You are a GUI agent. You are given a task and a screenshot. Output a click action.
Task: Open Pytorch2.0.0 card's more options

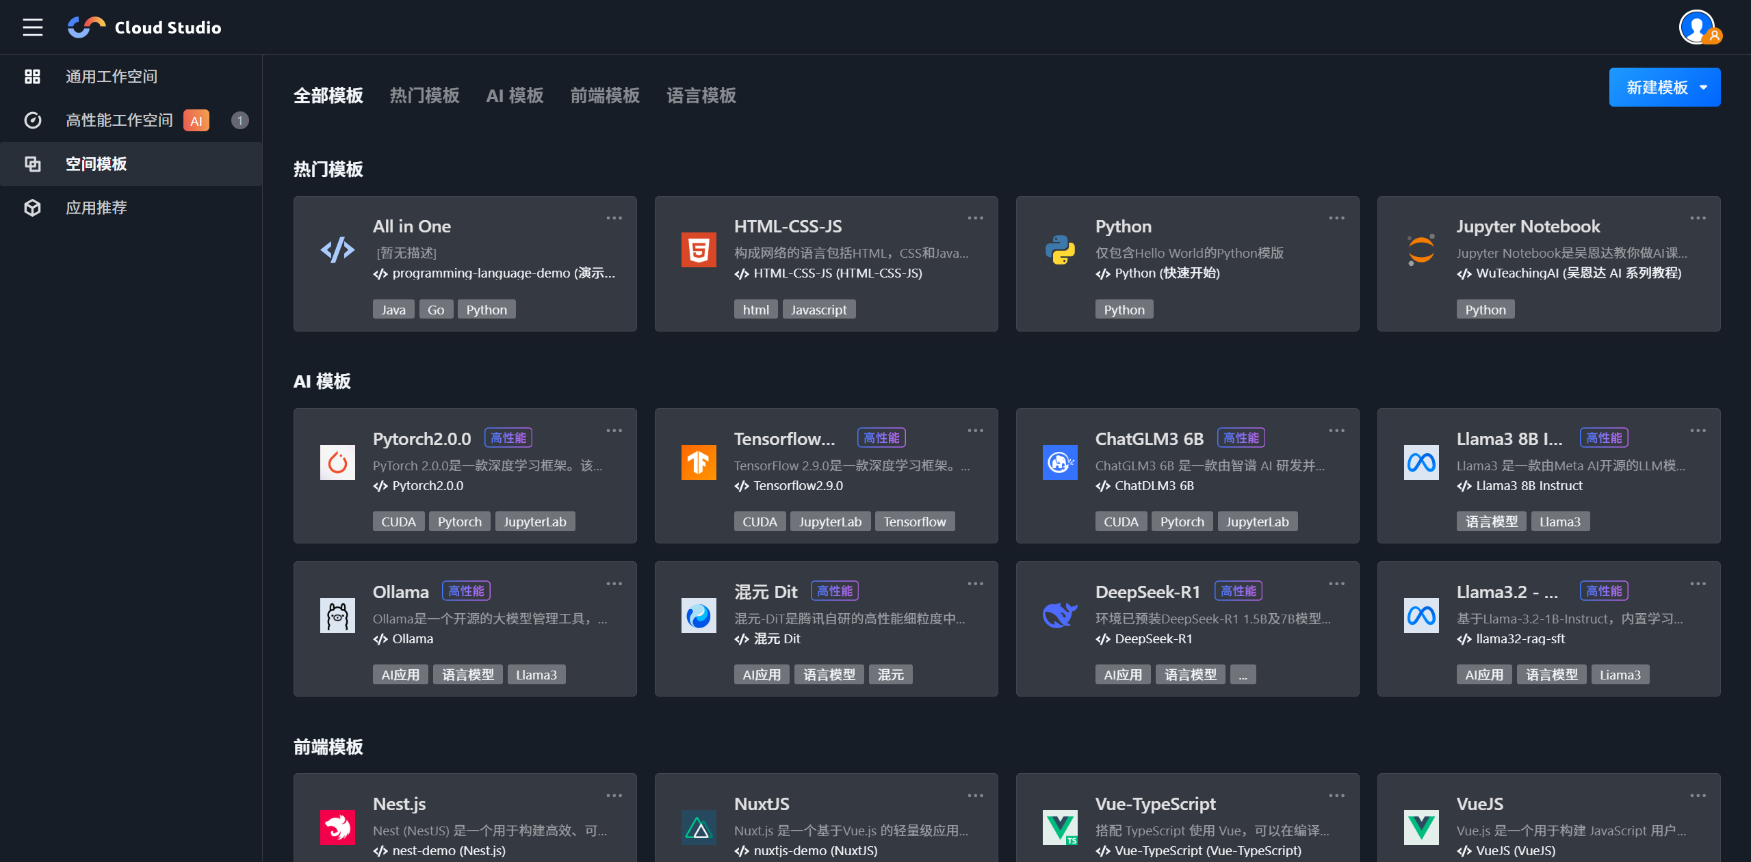[x=614, y=431]
